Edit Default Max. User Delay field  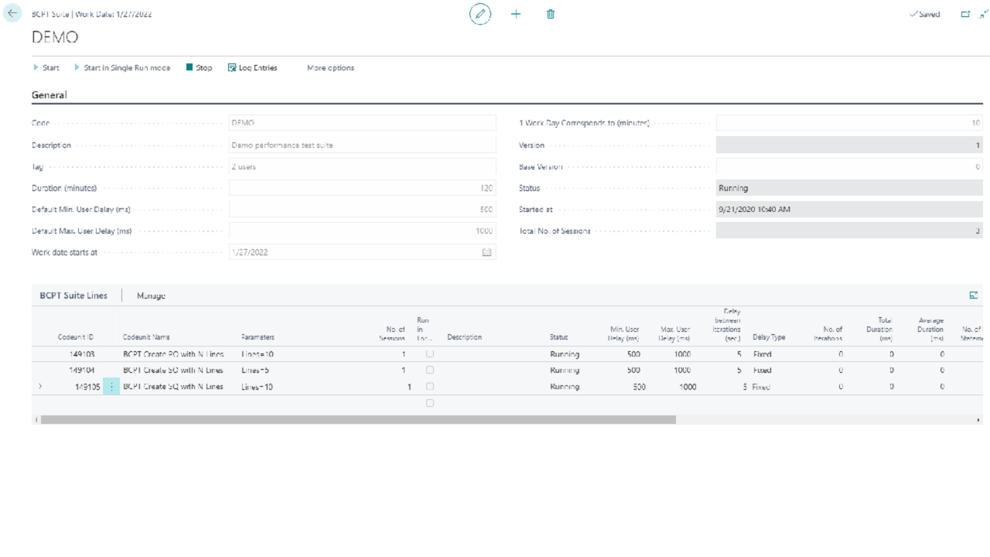pos(363,231)
